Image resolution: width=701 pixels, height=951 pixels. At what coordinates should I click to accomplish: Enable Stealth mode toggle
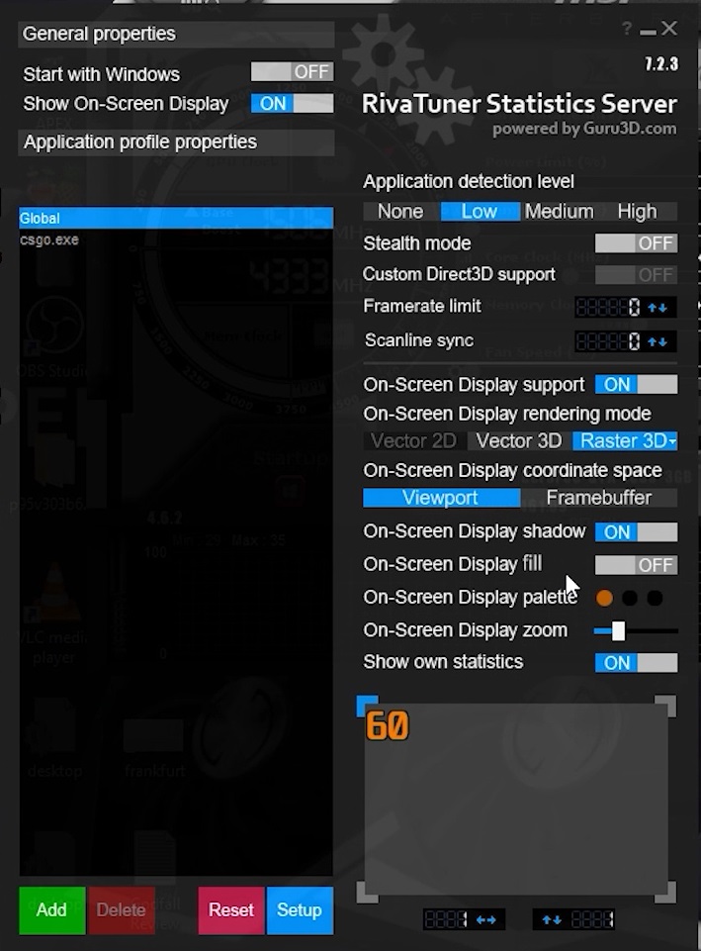pyautogui.click(x=636, y=243)
